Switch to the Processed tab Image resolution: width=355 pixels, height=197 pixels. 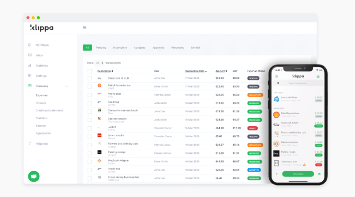(x=177, y=48)
